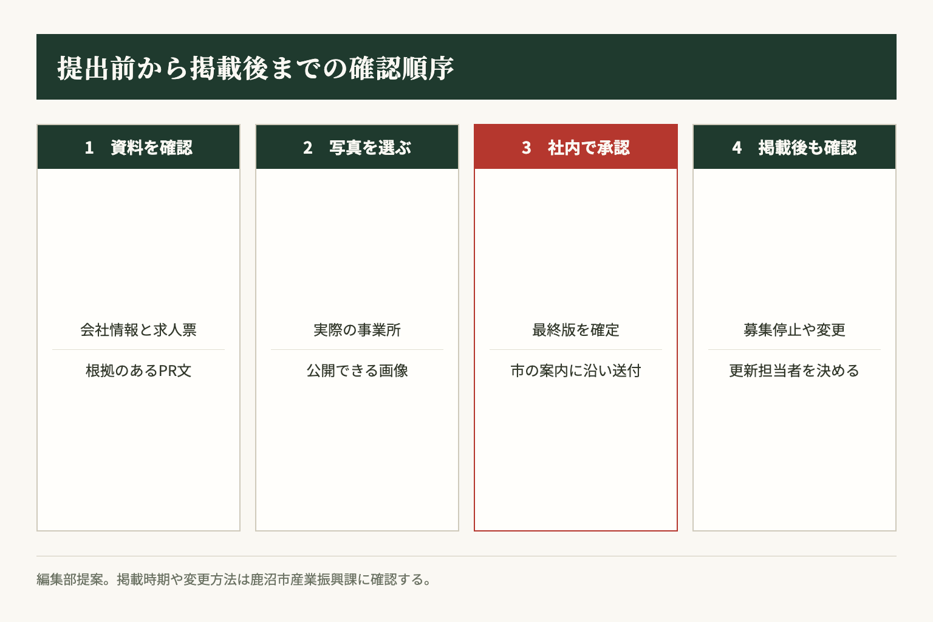Screen dimensions: 933x622
Task: Click the text 会社情報と求人票
Action: [x=138, y=330]
